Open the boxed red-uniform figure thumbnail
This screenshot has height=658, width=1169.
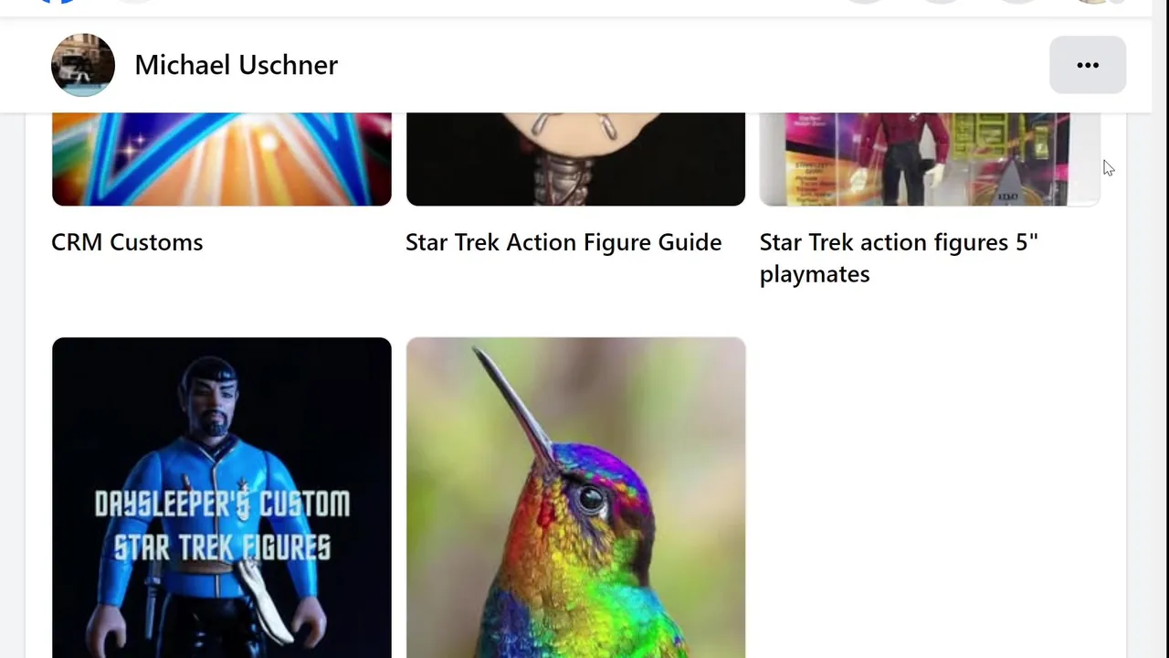tap(930, 159)
